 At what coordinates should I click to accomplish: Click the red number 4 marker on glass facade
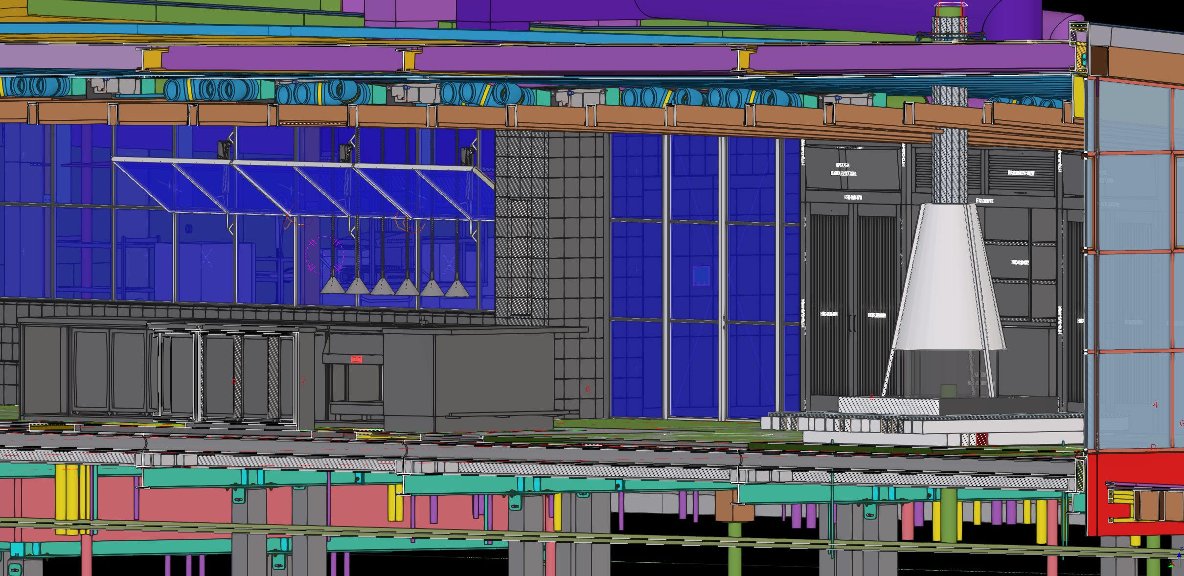pyautogui.click(x=1155, y=405)
